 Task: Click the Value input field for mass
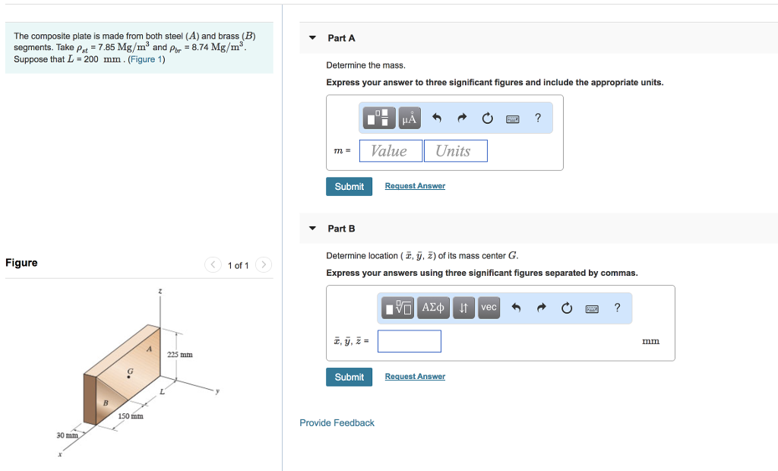(x=390, y=150)
